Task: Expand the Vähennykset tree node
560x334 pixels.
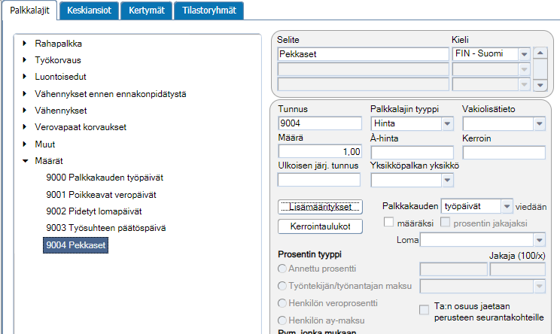Action: click(x=25, y=111)
